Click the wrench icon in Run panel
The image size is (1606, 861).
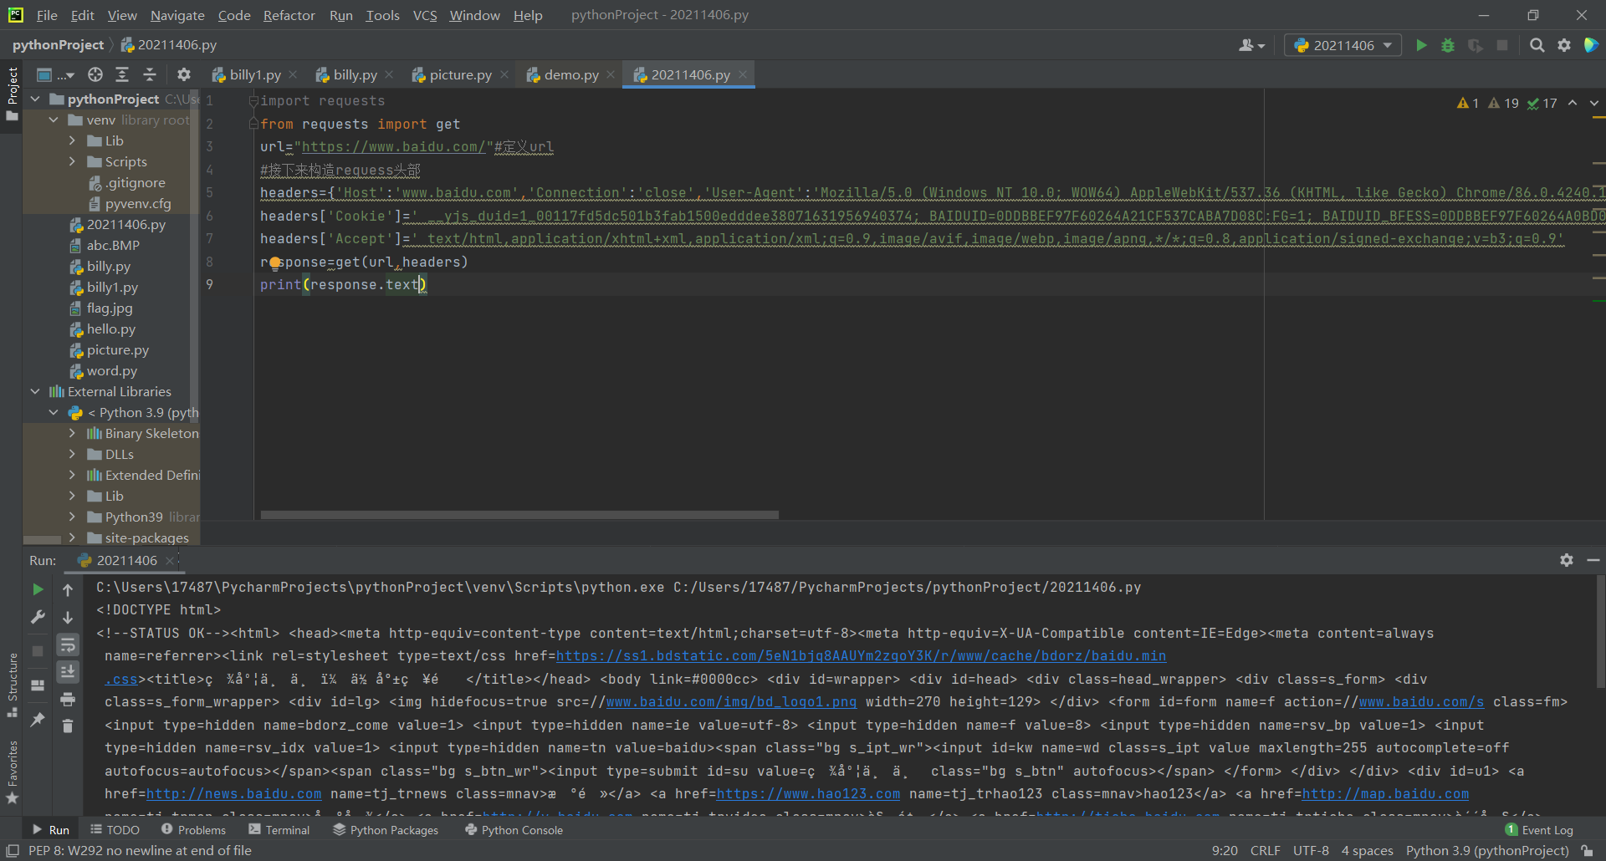pos(38,617)
